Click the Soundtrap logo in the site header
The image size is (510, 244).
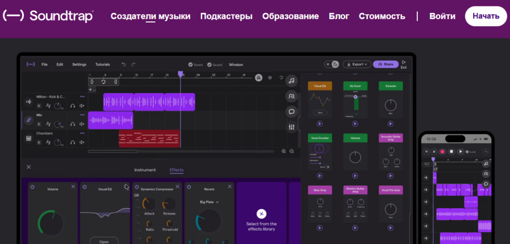pos(49,16)
